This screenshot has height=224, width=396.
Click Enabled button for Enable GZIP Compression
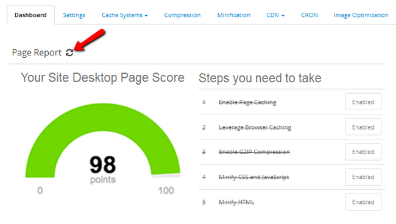tap(363, 152)
